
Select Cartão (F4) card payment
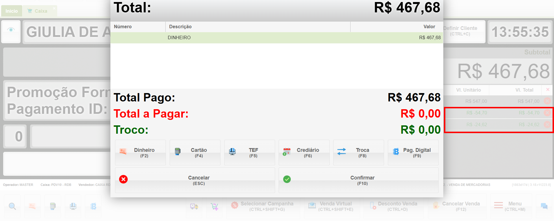click(195, 152)
